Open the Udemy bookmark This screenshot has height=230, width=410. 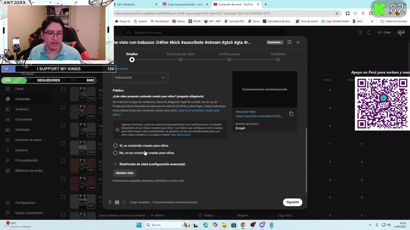coord(179,21)
